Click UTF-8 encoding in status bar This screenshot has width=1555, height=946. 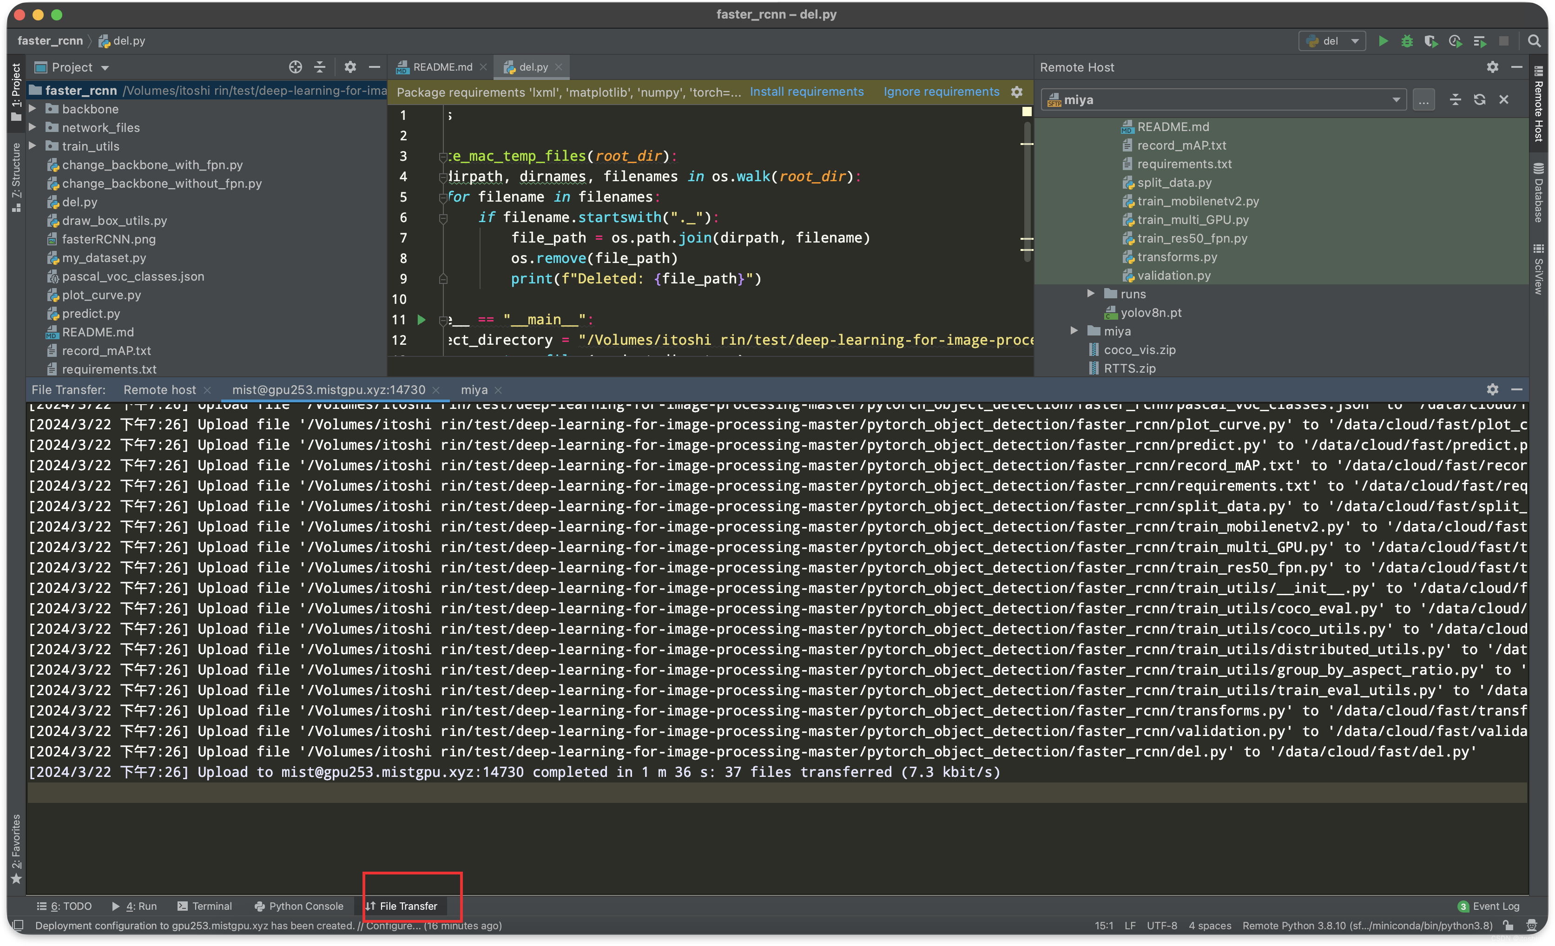click(x=1161, y=926)
